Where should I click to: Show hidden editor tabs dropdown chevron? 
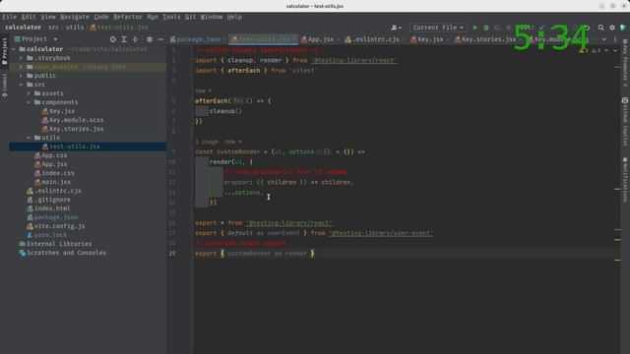pos(603,39)
